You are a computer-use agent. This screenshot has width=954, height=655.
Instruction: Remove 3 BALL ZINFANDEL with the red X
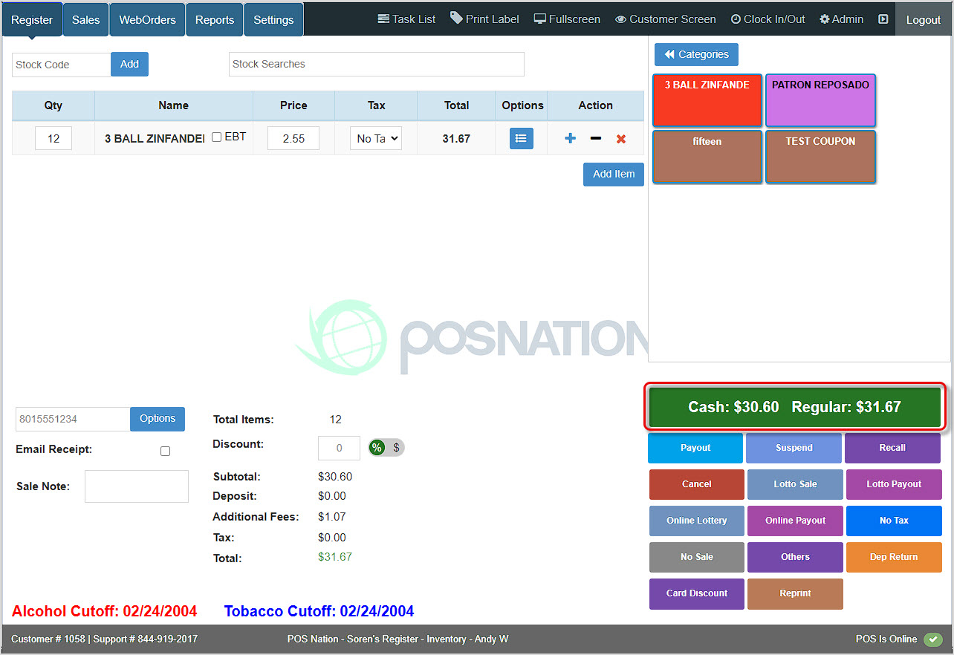coord(620,138)
